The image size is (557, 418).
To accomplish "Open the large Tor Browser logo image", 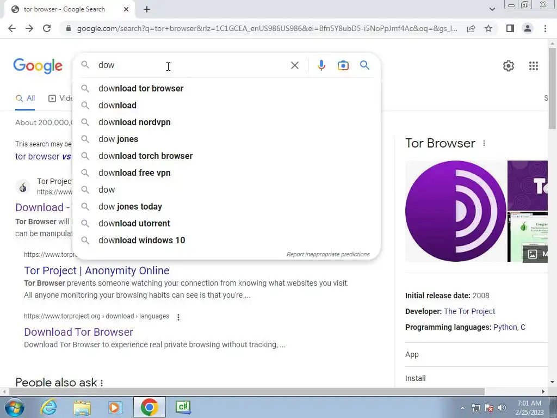I will [455, 211].
